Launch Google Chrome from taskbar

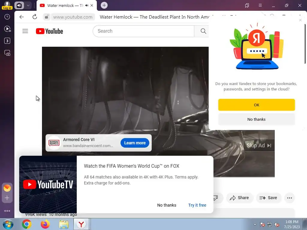coord(26,224)
